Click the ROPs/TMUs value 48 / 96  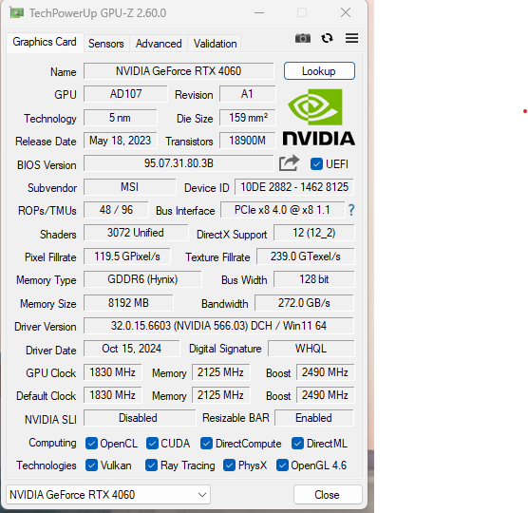pos(116,210)
